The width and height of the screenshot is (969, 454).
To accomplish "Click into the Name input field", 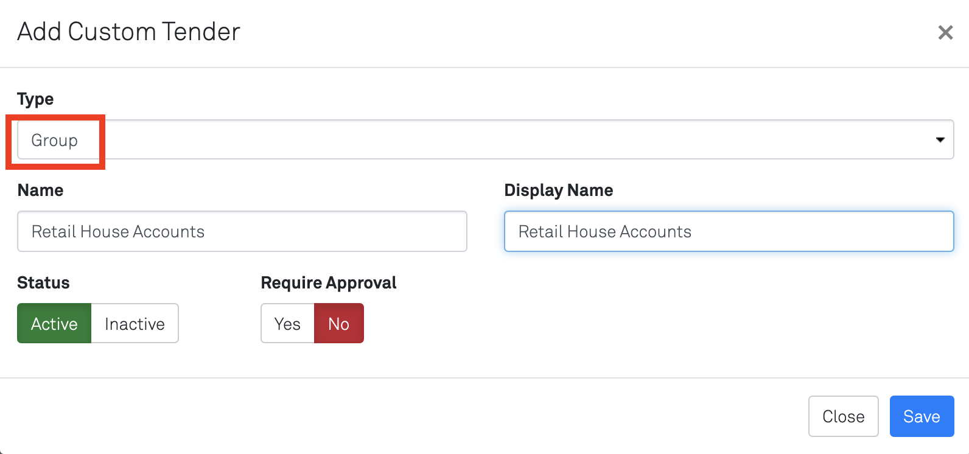I will coord(242,231).
